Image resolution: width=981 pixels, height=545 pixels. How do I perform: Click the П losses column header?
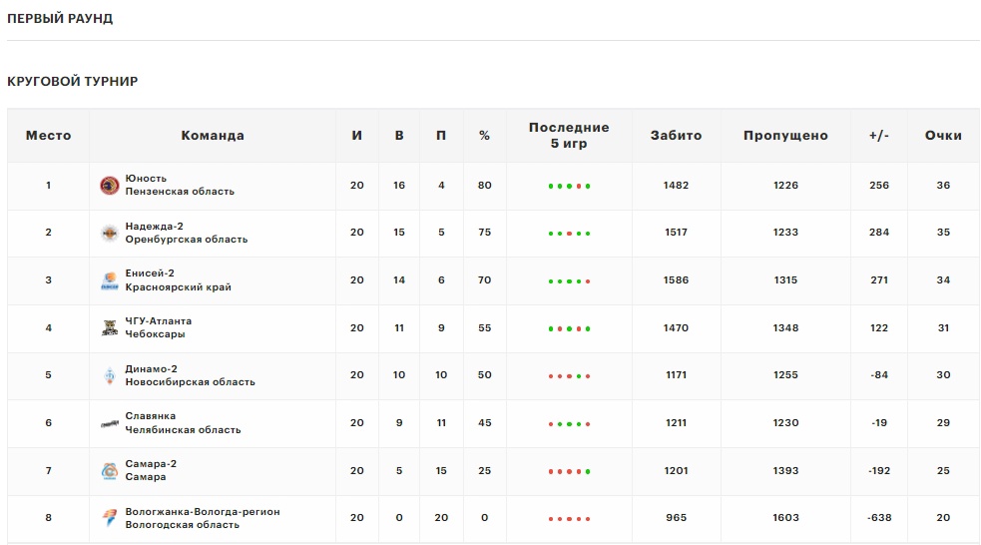[x=441, y=136]
